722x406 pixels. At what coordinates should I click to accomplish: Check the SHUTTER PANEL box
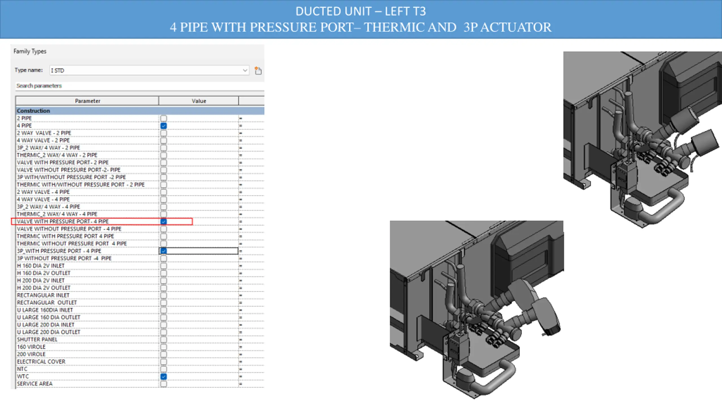coord(164,339)
